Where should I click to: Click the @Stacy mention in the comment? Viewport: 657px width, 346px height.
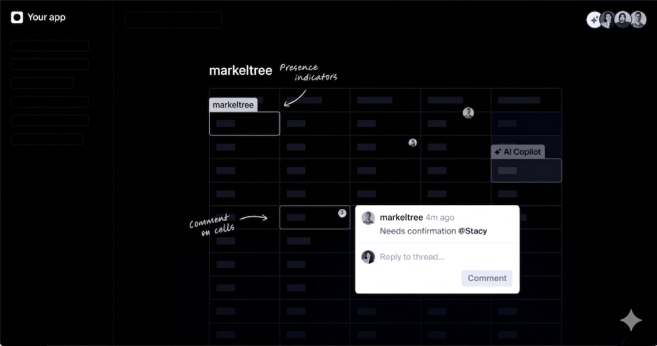coord(472,231)
